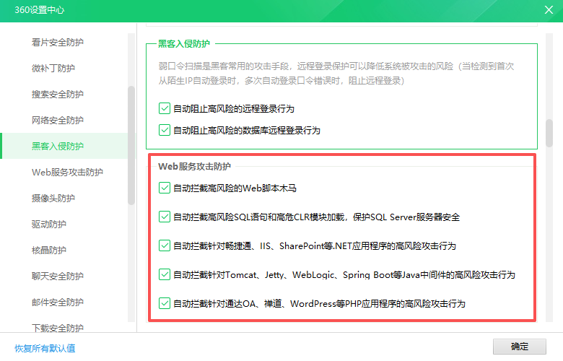
Task: Toggle Tomcat Java中间件 protection checkbox
Action: (165, 274)
